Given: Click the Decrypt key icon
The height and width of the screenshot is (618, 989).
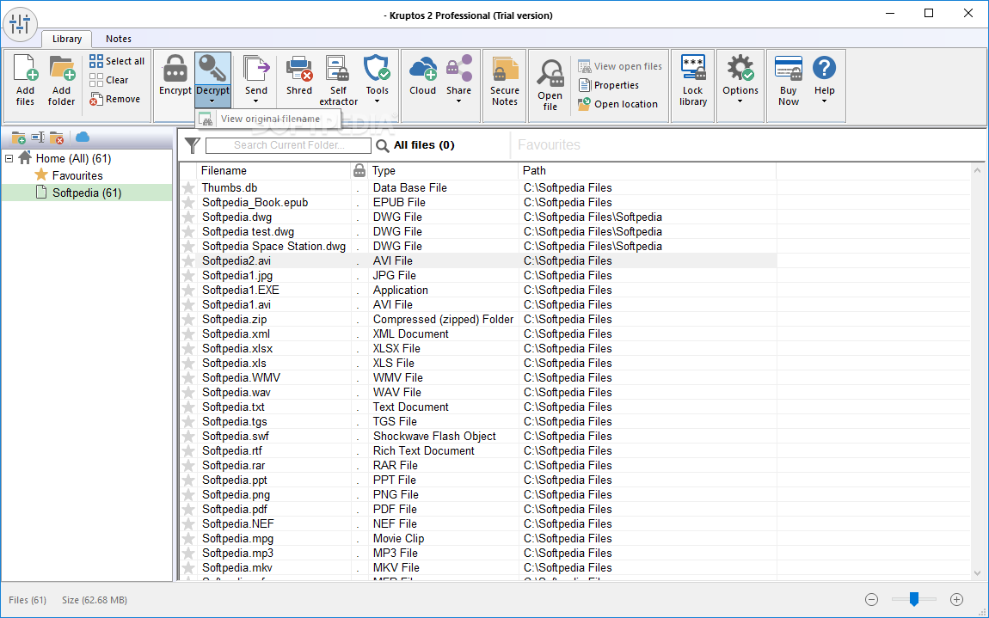Looking at the screenshot, I should pyautogui.click(x=212, y=68).
